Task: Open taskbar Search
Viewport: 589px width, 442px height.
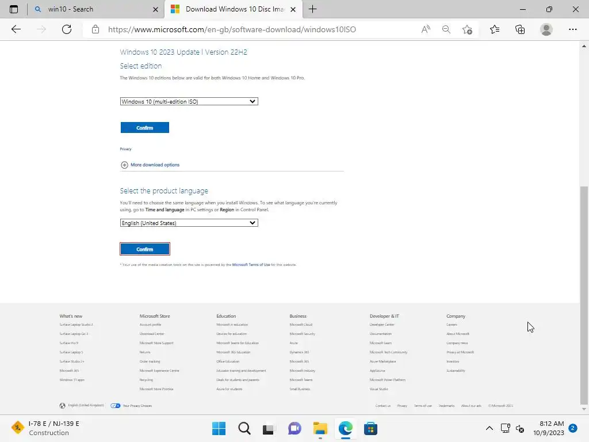Action: (244, 428)
